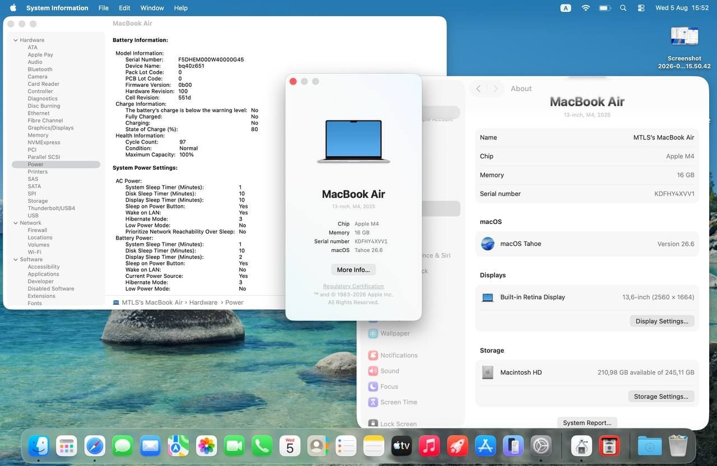The height and width of the screenshot is (466, 717).
Task: Click the System Information chip icon in Dock
Action: click(581, 446)
